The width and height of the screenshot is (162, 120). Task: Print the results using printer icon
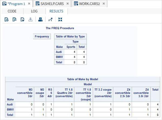40,19
